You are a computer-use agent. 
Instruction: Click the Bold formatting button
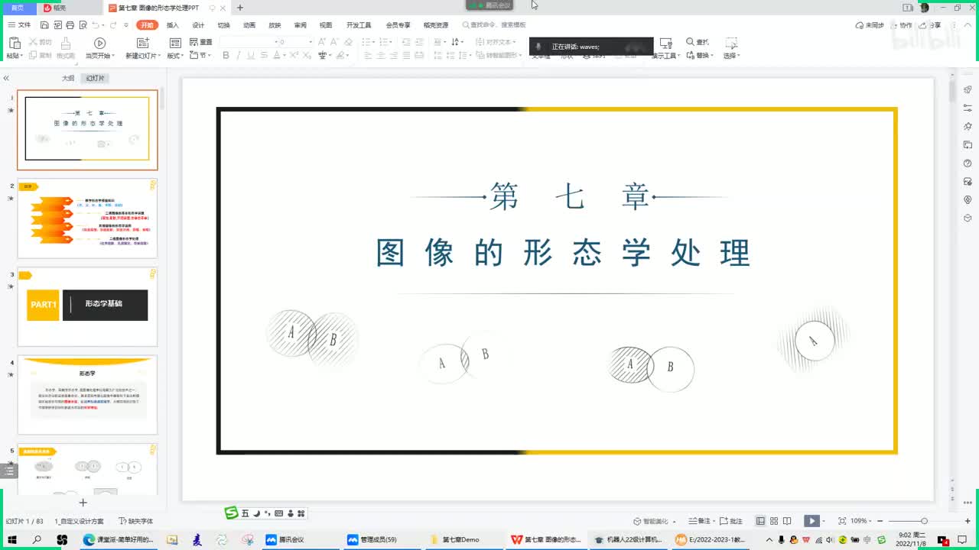[x=226, y=56]
